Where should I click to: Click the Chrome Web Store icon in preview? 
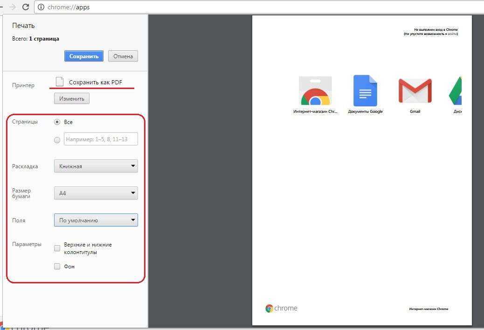(315, 91)
